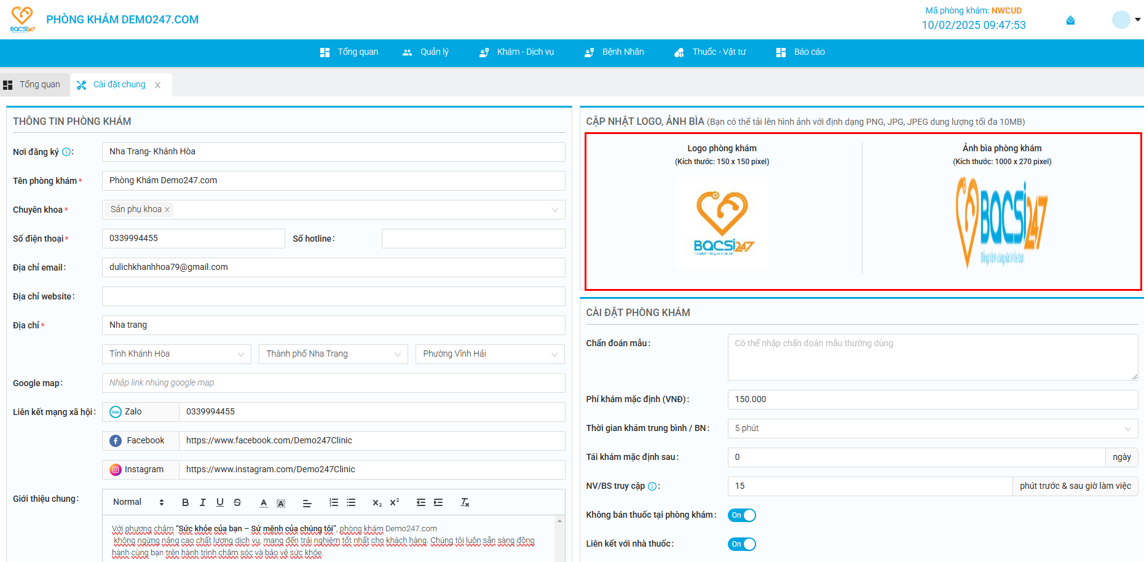Clear text formatting
This screenshot has width=1144, height=562.
point(465,502)
